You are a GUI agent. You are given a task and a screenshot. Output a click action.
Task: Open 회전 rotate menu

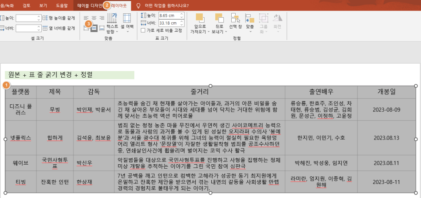tap(277, 23)
